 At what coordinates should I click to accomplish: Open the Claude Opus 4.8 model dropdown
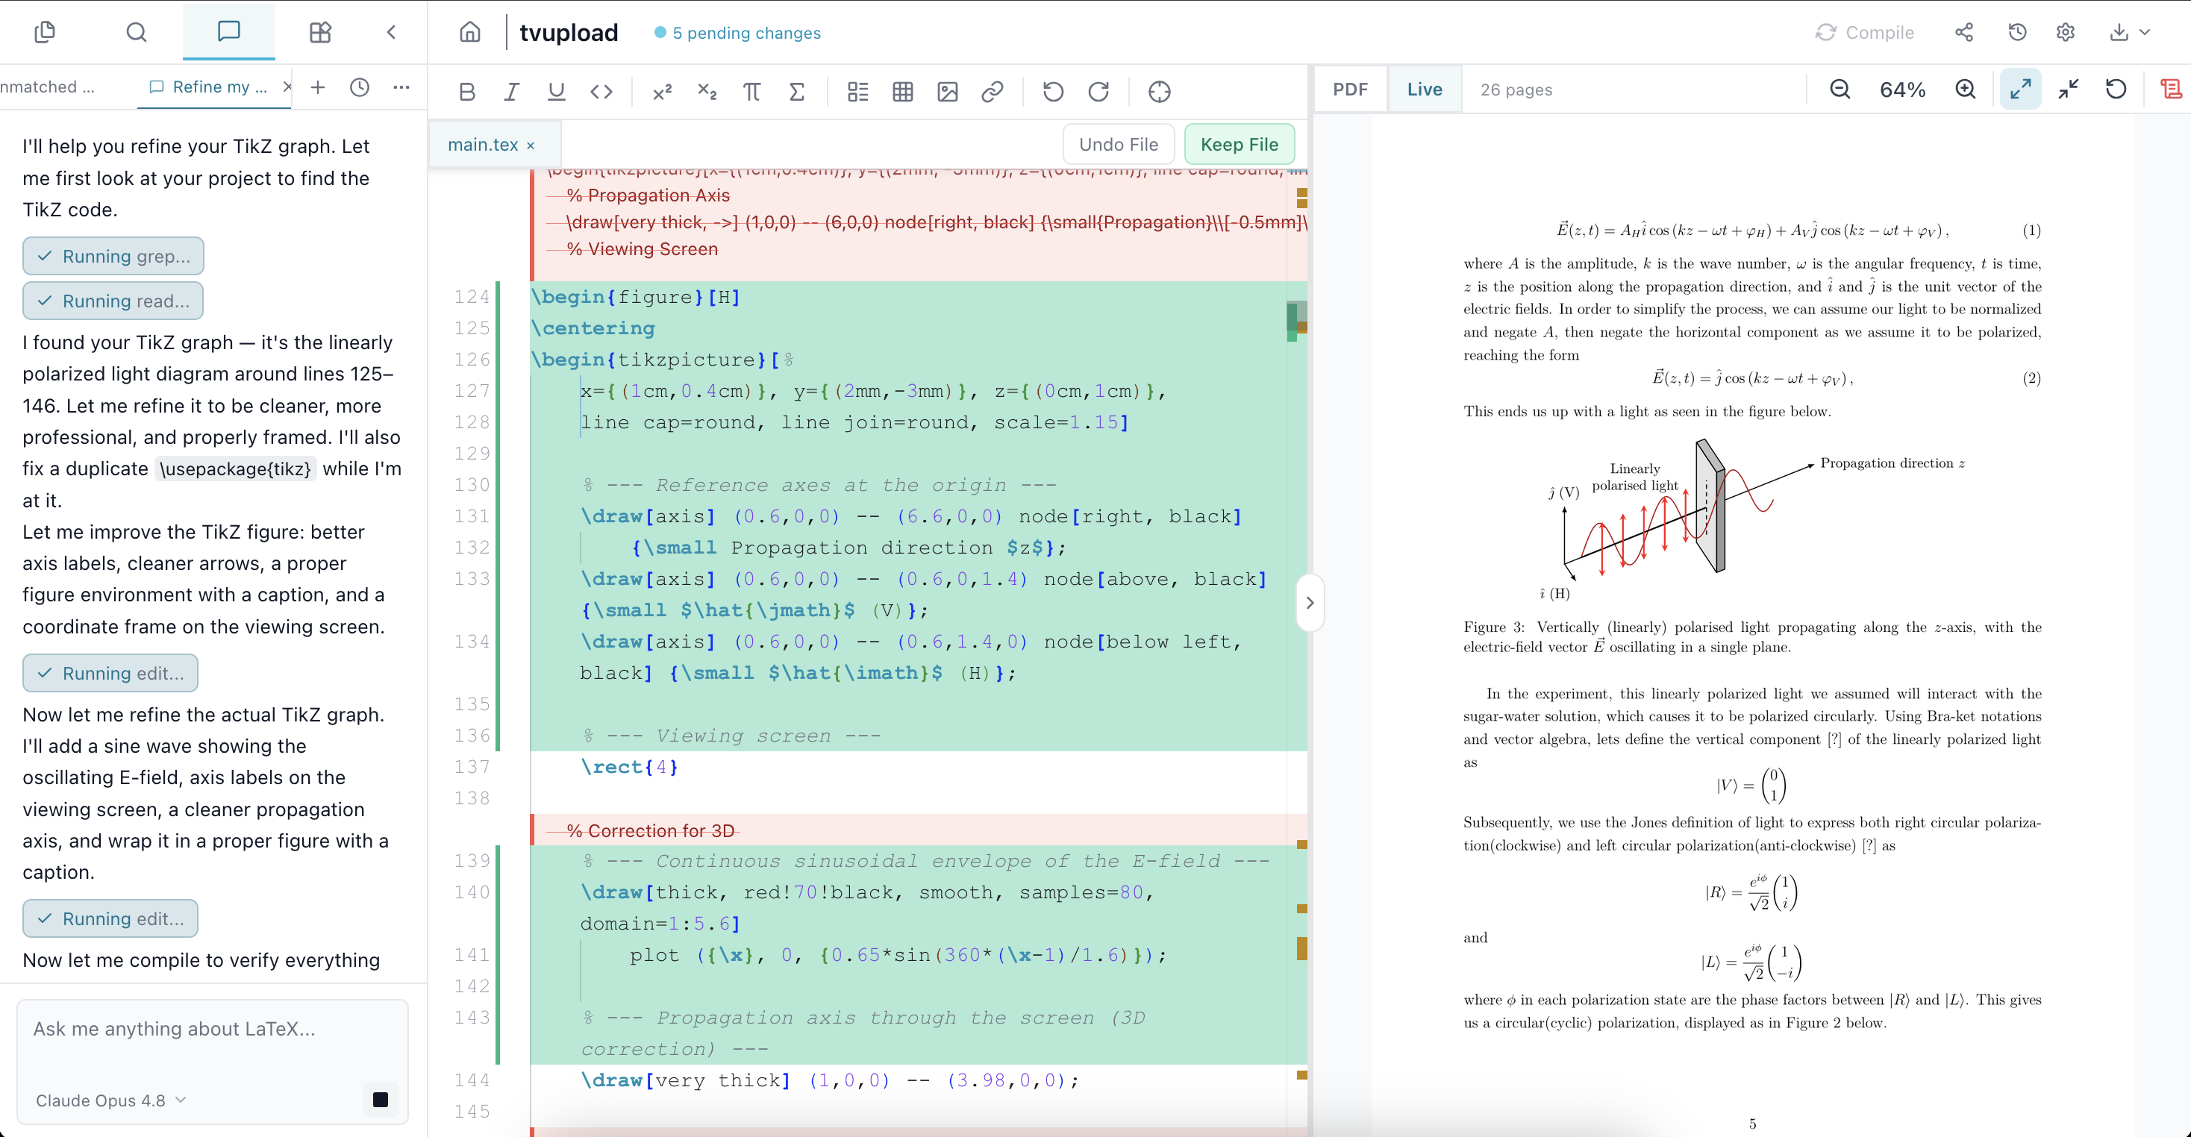tap(111, 1100)
